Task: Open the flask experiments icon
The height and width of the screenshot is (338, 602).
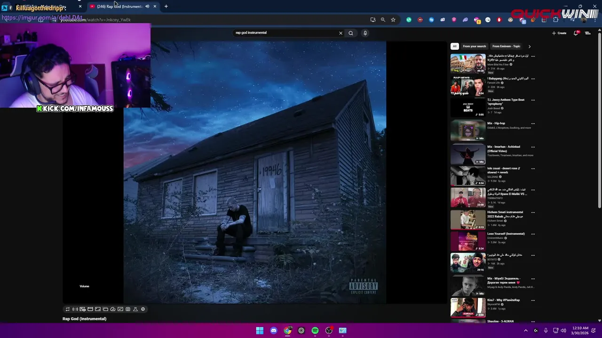Action: (135, 309)
